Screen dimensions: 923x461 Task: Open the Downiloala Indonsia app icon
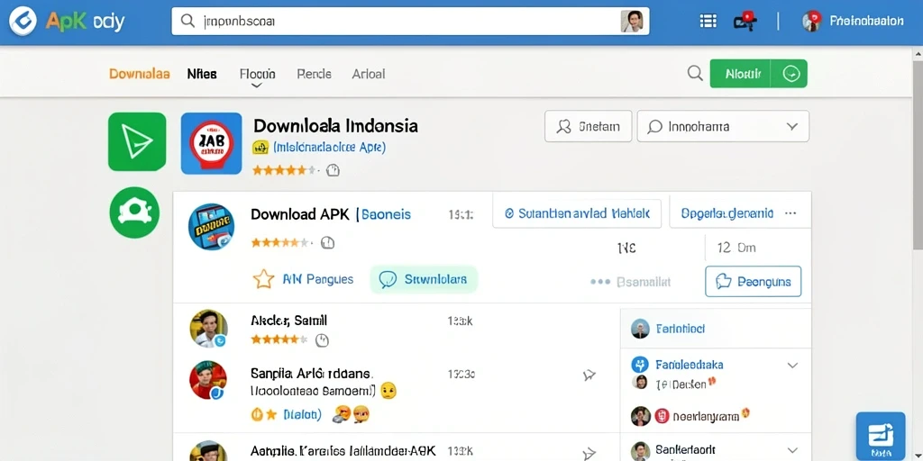(211, 143)
